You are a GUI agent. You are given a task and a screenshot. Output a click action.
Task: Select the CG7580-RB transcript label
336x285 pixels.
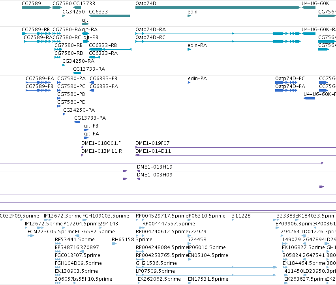pyautogui.click(x=69, y=45)
